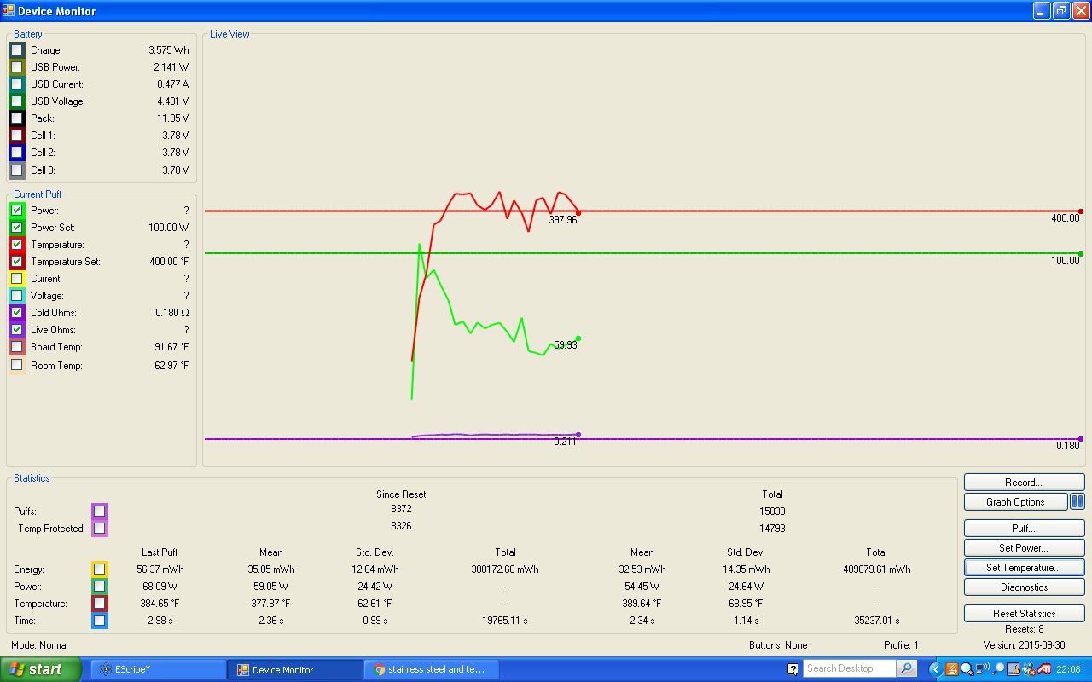Click the help question mark taskbar icon
The width and height of the screenshot is (1092, 682).
pyautogui.click(x=793, y=669)
